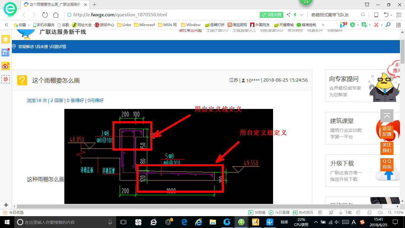This screenshot has height=228, width=405.
Task: Click the share icon in address bar
Action: (288, 15)
